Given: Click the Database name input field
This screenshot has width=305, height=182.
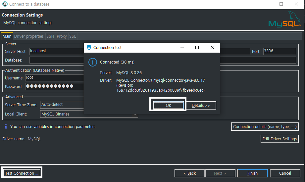Looking at the screenshot, I should click(57, 60).
